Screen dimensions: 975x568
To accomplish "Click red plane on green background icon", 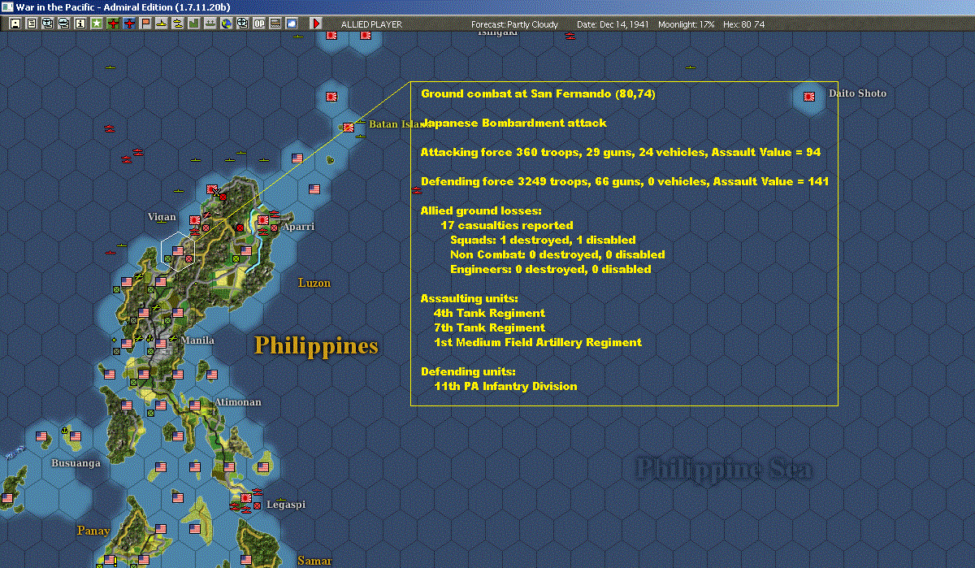I will (113, 24).
